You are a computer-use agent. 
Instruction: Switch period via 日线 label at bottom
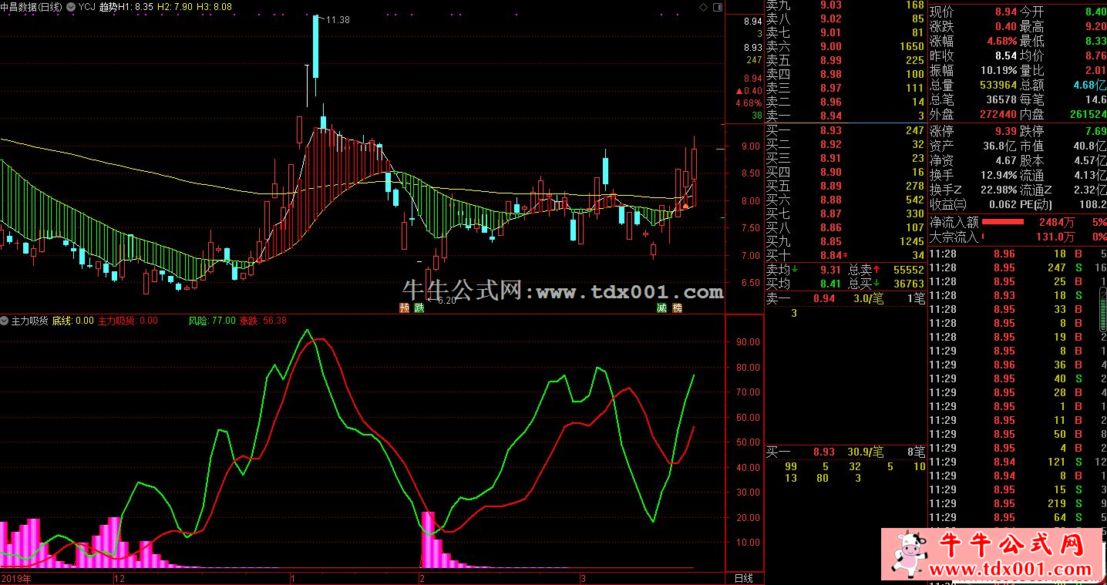(744, 577)
